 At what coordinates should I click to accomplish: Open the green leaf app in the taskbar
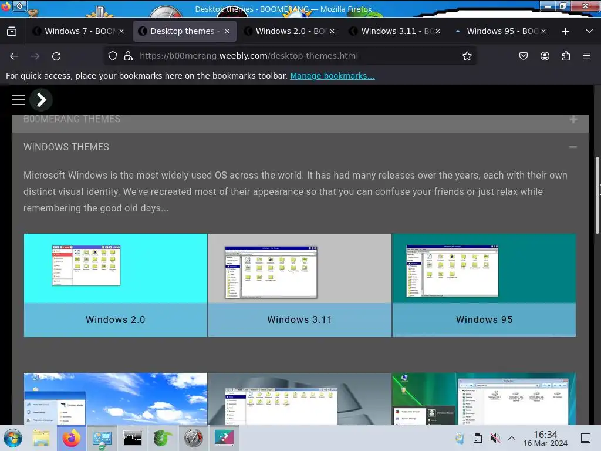click(x=163, y=438)
